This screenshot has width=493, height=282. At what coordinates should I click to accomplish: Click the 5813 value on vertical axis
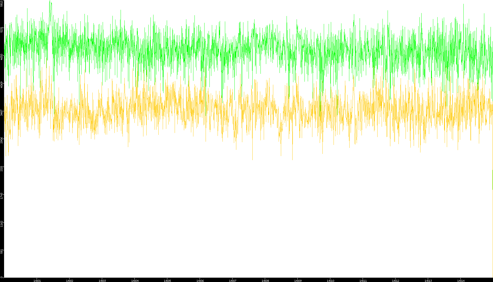(x=2, y=3)
